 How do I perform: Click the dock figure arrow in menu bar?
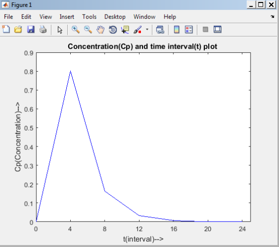pyautogui.click(x=273, y=16)
